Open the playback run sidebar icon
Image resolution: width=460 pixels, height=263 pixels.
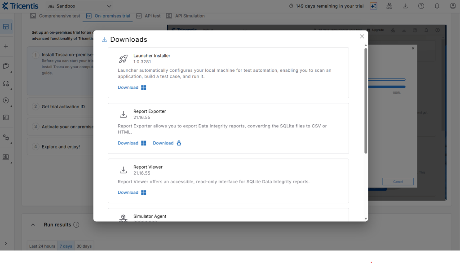(x=6, y=100)
